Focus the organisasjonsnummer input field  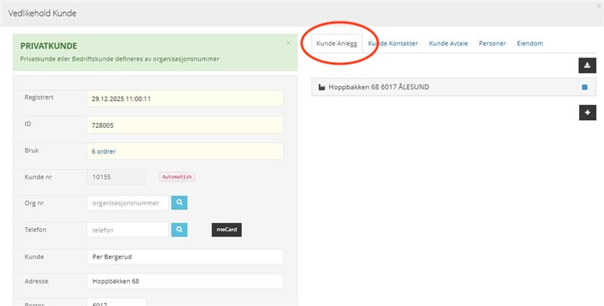(128, 202)
